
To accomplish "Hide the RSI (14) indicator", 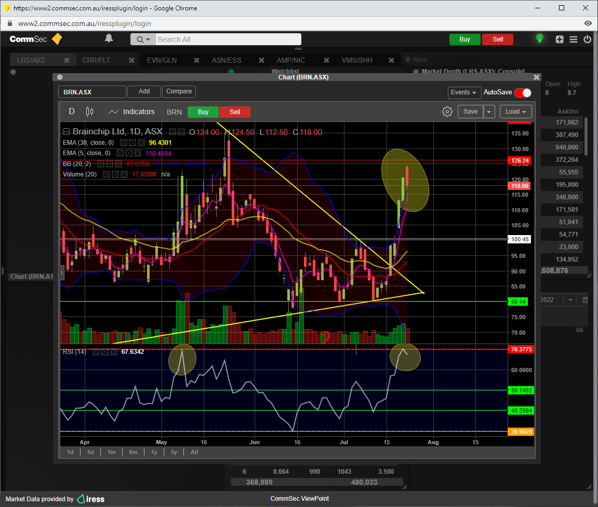I will pyautogui.click(x=96, y=352).
